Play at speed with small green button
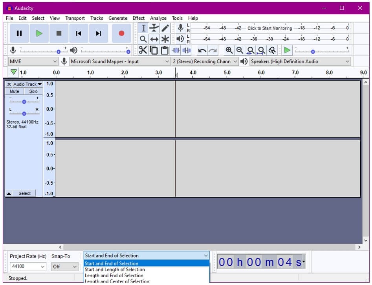This screenshot has height=285, width=372. (x=287, y=50)
